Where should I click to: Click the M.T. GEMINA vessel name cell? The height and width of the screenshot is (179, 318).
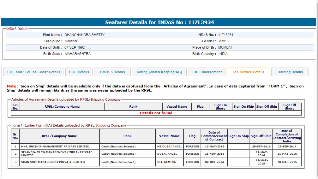click(x=170, y=162)
